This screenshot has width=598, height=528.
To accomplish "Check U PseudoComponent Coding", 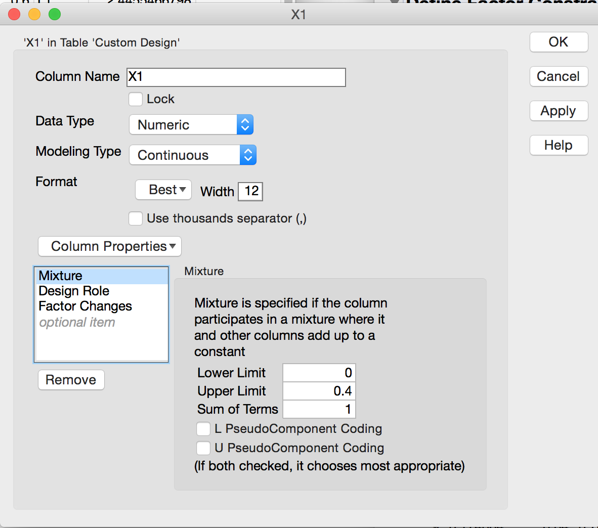I will 203,448.
